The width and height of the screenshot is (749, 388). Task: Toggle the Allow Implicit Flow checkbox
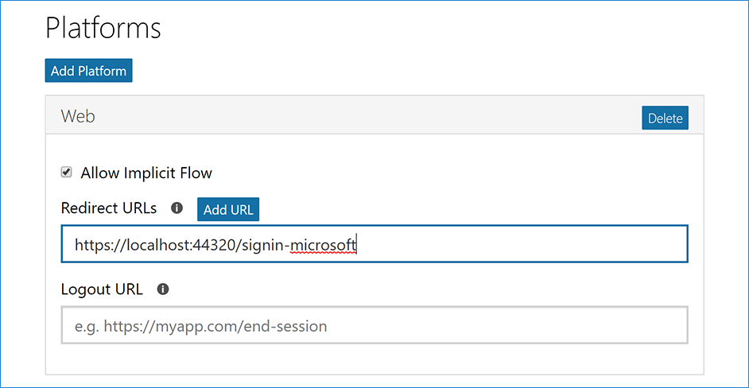[67, 173]
